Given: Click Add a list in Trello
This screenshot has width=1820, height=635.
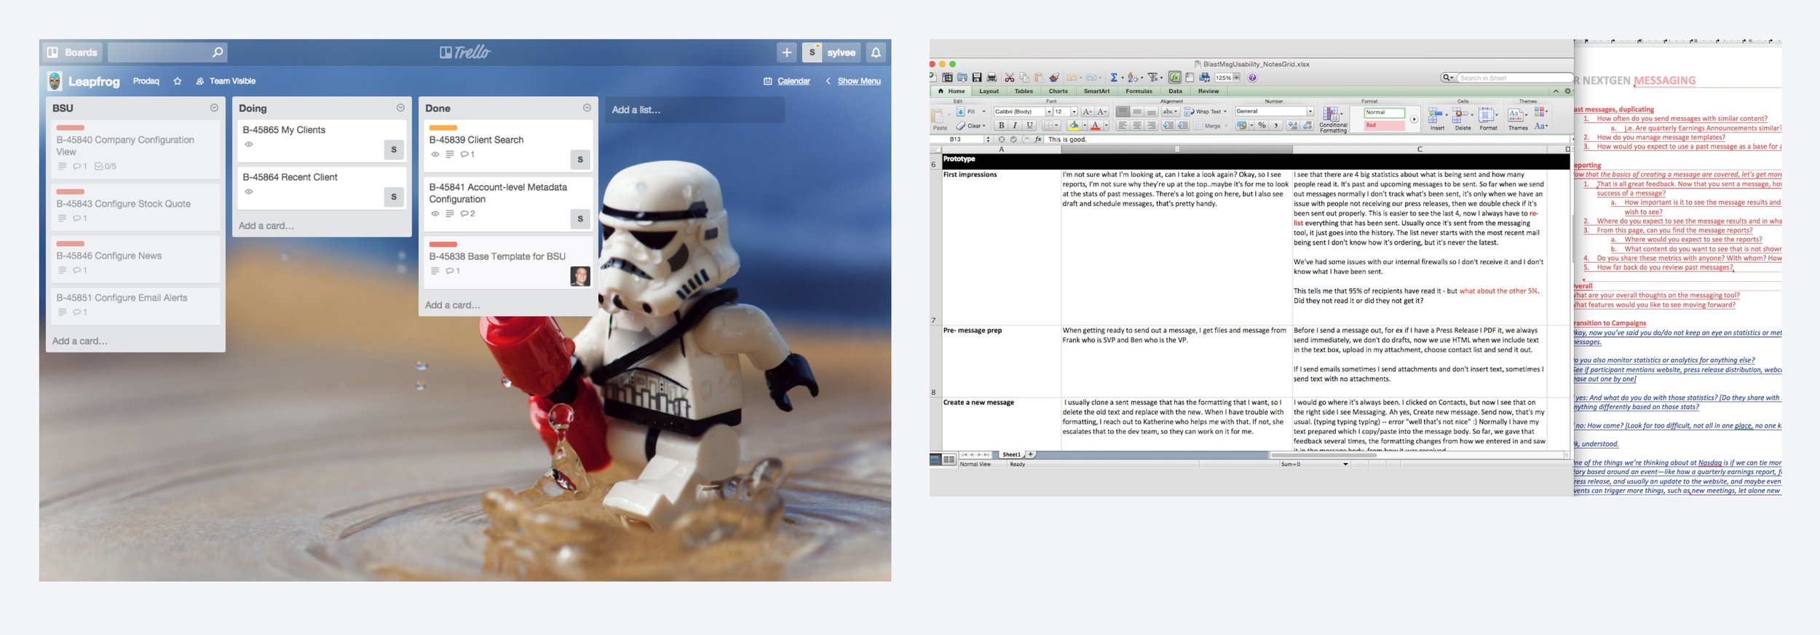Looking at the screenshot, I should point(695,110).
